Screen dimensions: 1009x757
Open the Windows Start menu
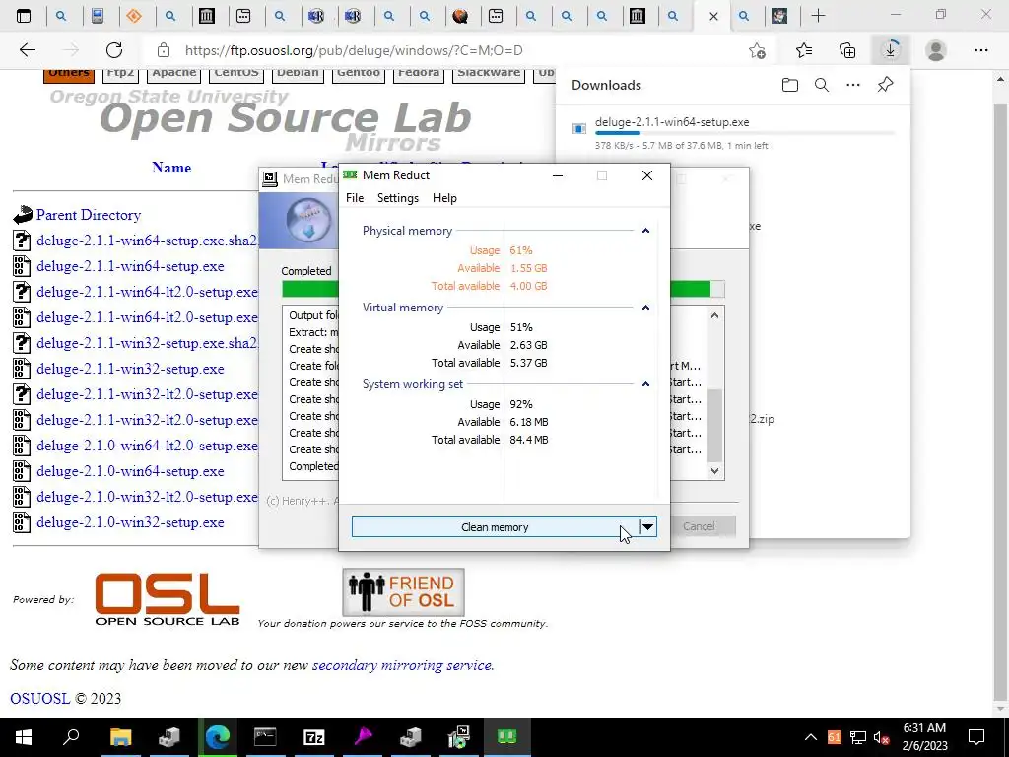click(x=24, y=737)
